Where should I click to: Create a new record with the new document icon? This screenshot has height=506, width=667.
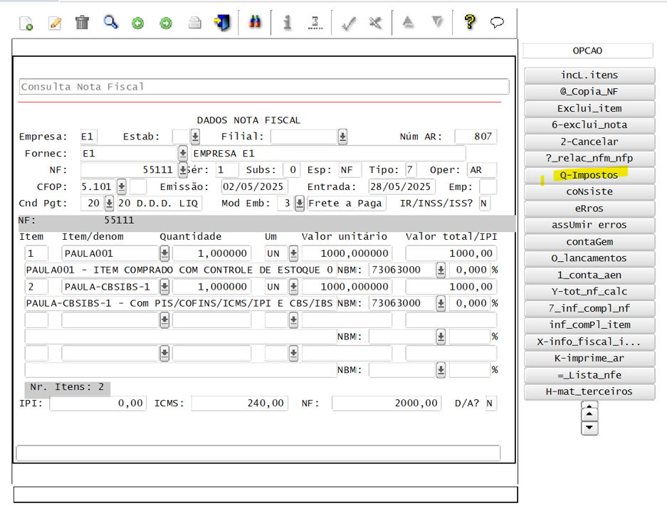[x=26, y=22]
